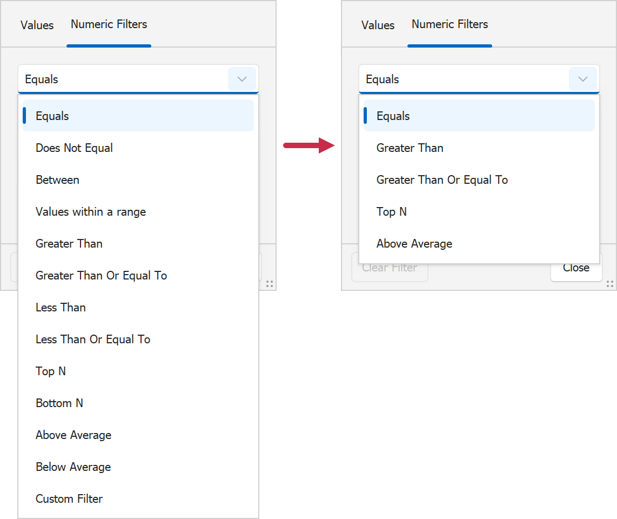This screenshot has width=617, height=519.
Task: Pick 'Less Than Or Equal To' option
Action: [x=93, y=340]
